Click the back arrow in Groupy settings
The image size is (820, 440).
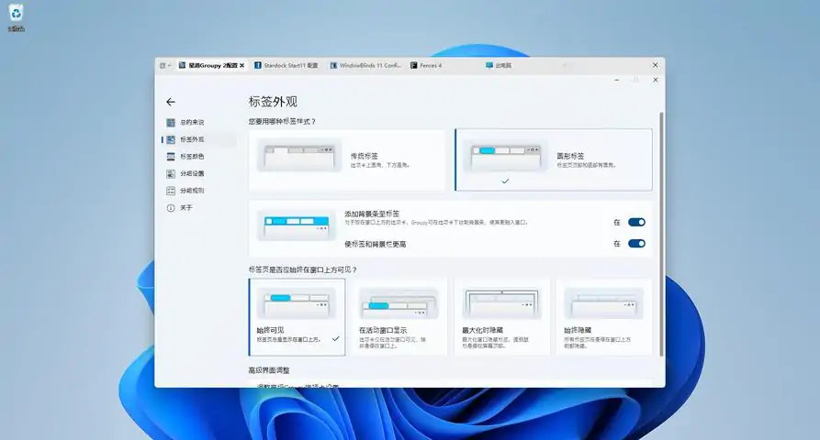[x=170, y=102]
